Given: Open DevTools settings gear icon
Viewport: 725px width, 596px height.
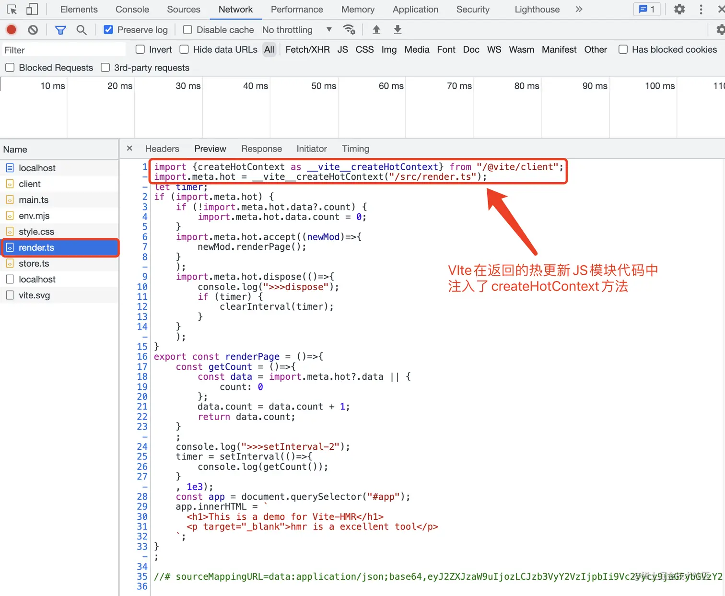Looking at the screenshot, I should coord(679,9).
